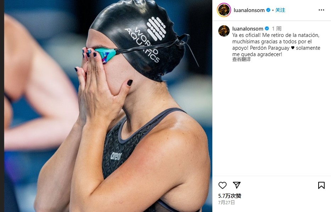
Task: Click the 7月27日 post date
Action: click(x=226, y=202)
